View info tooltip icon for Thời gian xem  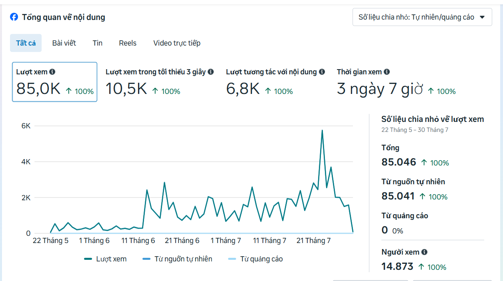pos(387,72)
